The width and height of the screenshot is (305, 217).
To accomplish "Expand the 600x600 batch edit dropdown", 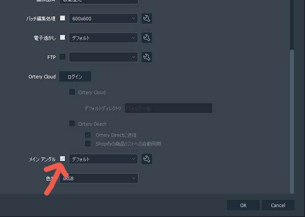I will [103, 19].
